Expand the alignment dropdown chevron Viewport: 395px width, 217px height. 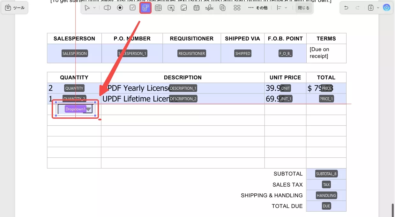click(286, 8)
